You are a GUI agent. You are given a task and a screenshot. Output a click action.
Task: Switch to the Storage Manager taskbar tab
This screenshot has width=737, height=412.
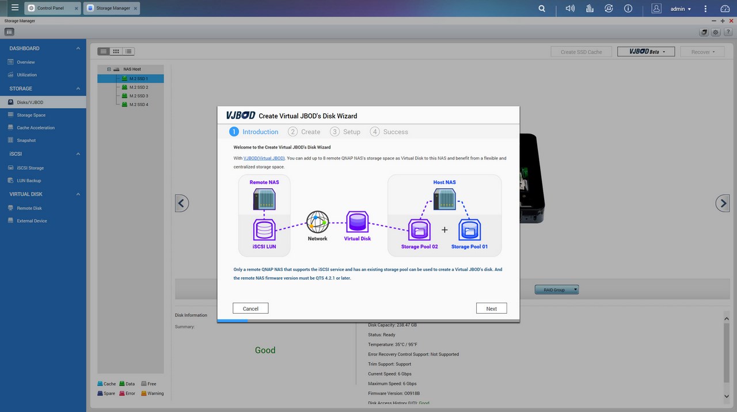coord(112,8)
